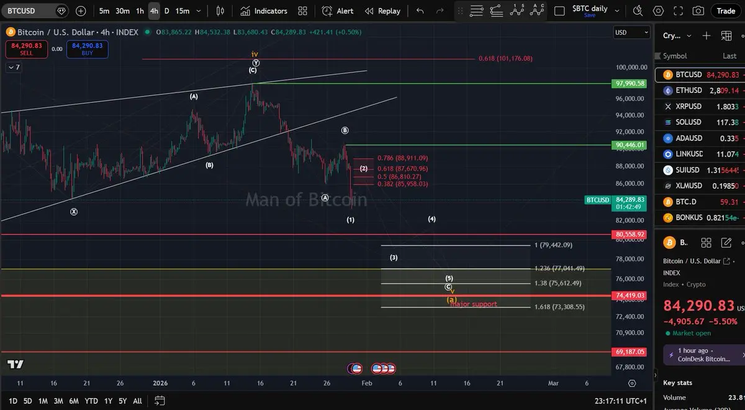Select XRPUSD in the watchlist

click(x=700, y=106)
